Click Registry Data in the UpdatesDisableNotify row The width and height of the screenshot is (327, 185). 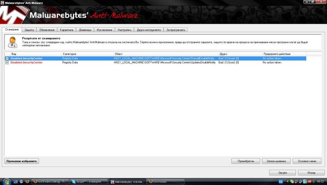[70, 63]
